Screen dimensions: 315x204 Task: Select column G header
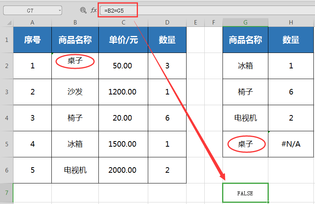[x=245, y=23]
